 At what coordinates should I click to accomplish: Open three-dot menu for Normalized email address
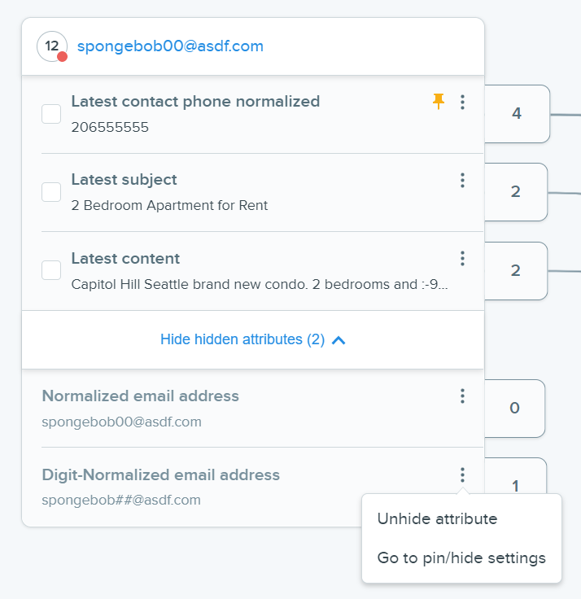pyautogui.click(x=462, y=396)
